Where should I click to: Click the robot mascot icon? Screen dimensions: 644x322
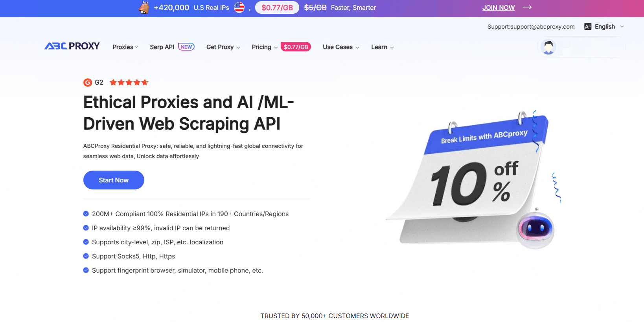(535, 229)
